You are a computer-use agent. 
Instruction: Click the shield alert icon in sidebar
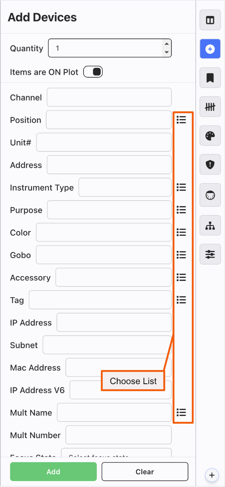[x=210, y=164]
